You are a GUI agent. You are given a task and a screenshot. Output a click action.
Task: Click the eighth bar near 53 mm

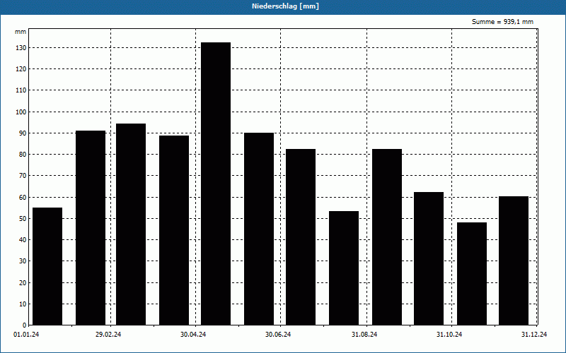(x=344, y=268)
